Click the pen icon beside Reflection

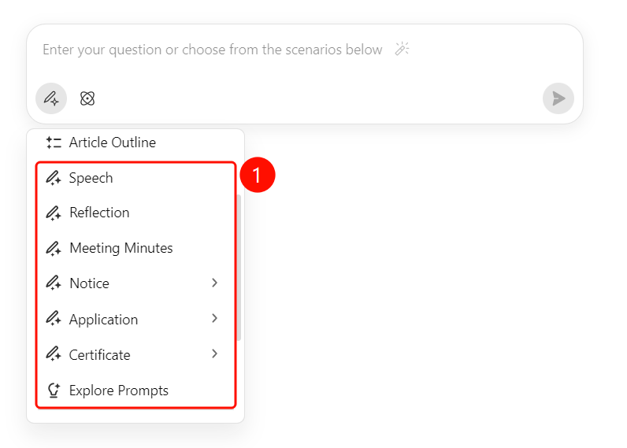pos(54,213)
